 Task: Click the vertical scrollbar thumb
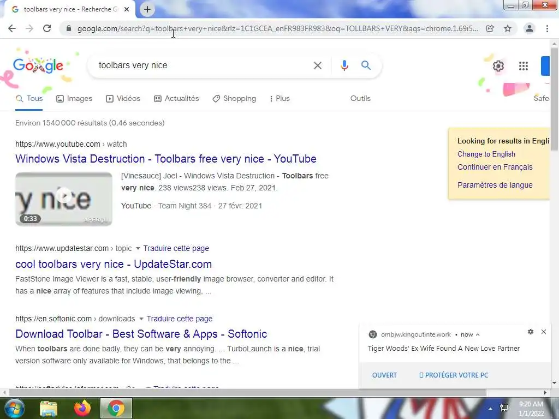pyautogui.click(x=554, y=98)
